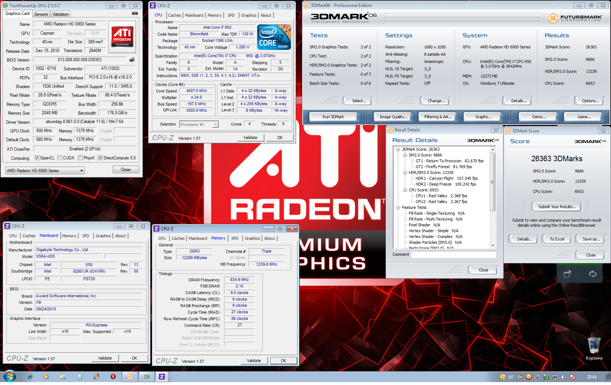Open the Processor #1 selection dropdown
611x385 pixels.
(x=199, y=124)
